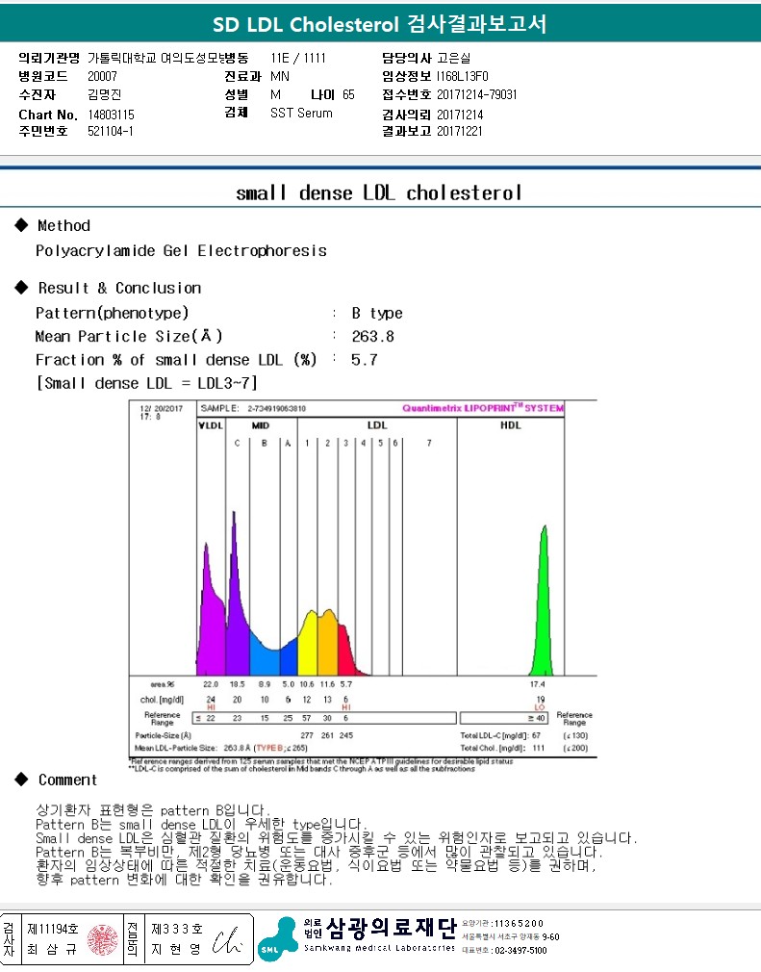This screenshot has width=761, height=972.
Task: Select the area % value '22.0'
Action: click(x=211, y=684)
